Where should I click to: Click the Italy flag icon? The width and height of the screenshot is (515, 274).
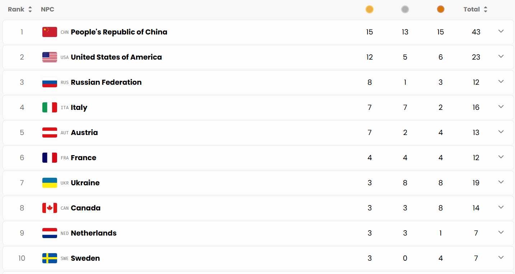[50, 107]
